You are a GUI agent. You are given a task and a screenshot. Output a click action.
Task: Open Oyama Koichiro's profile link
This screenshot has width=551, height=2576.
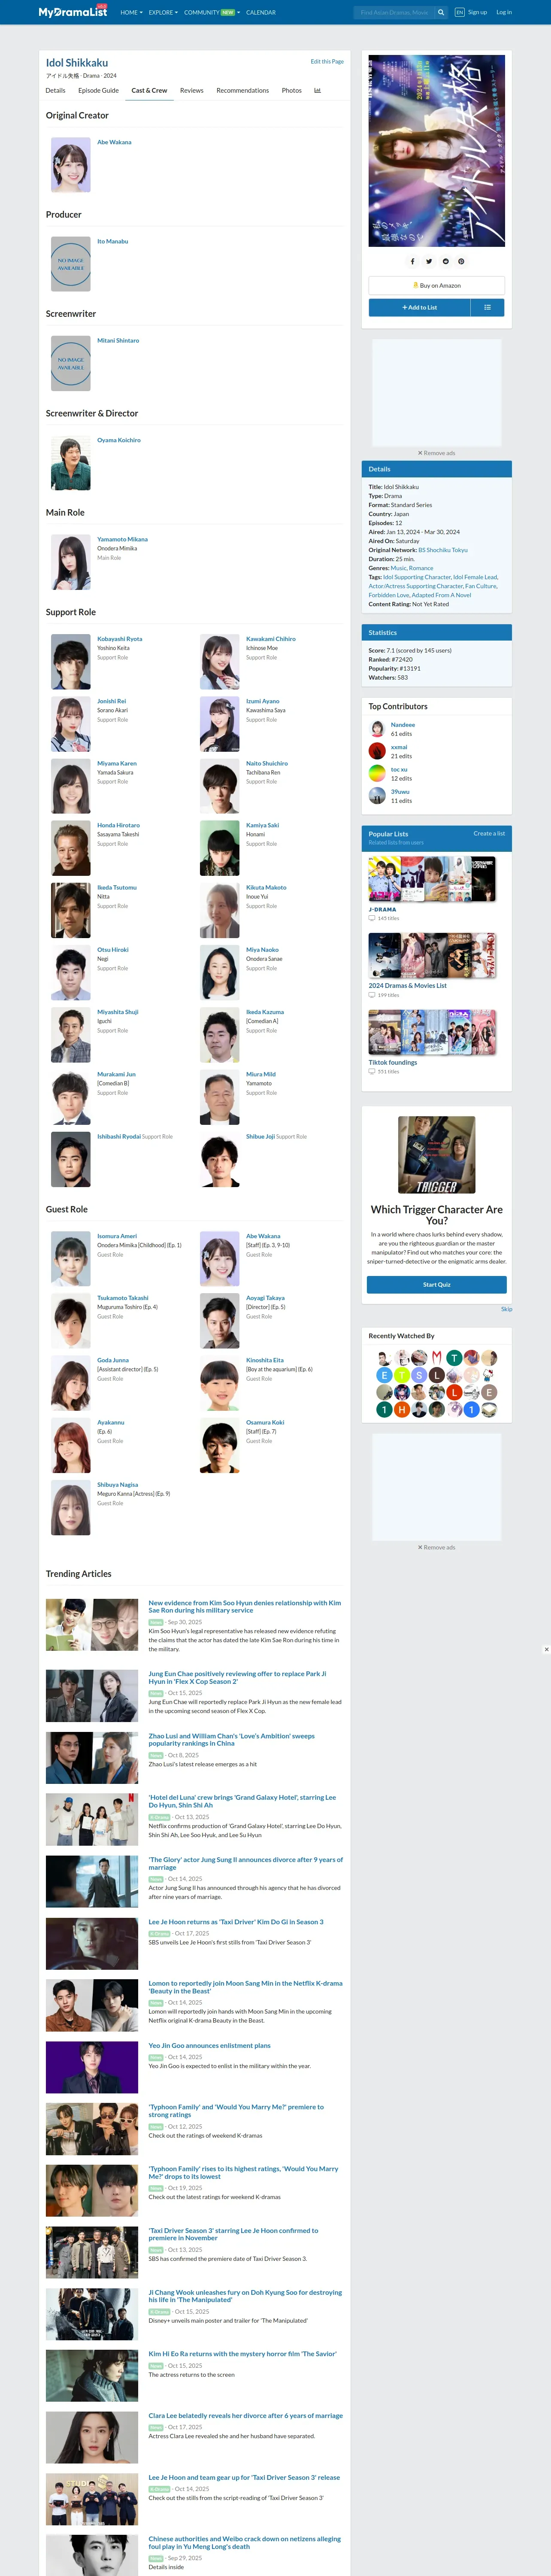tap(119, 440)
